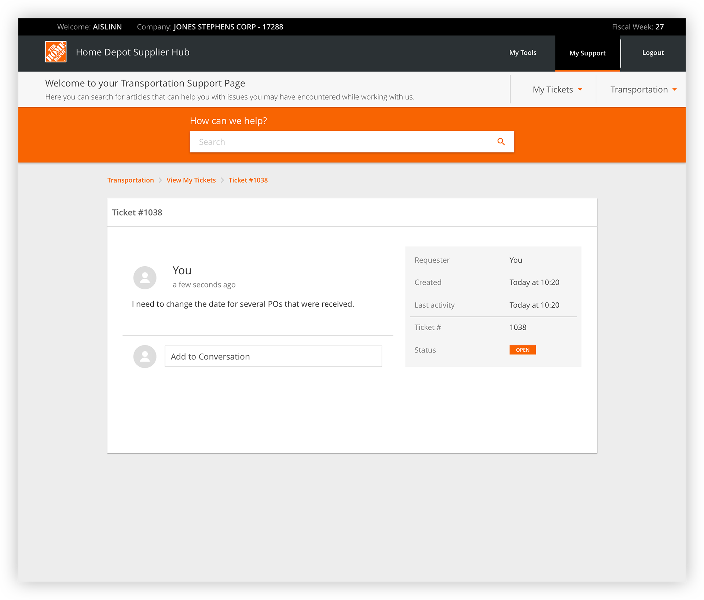Click the 'a few seconds ago' timestamp
This screenshot has height=600, width=704.
[204, 285]
